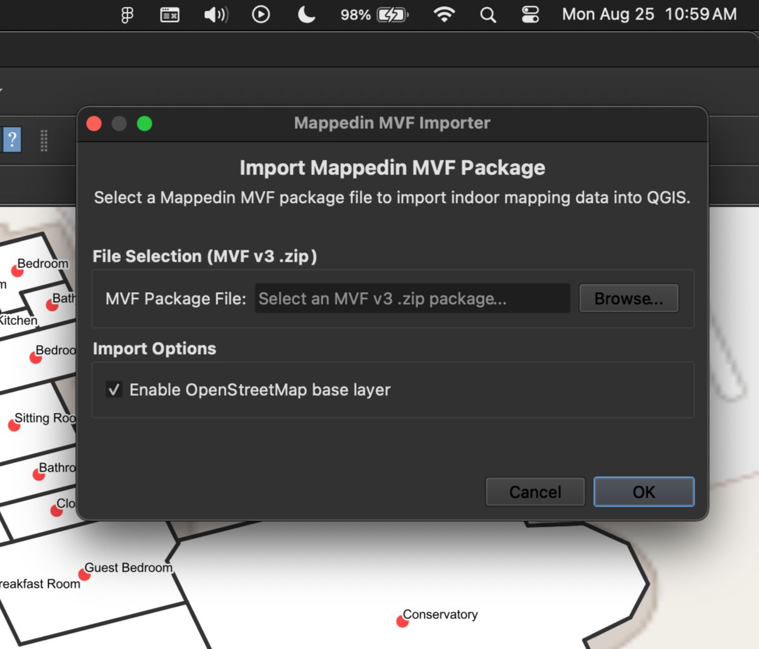Confirm the import with OK
Viewport: 759px width, 649px height.
point(644,491)
